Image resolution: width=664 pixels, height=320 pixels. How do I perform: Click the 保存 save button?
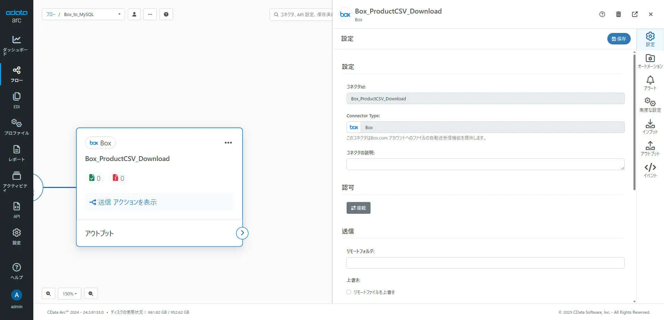coord(619,39)
